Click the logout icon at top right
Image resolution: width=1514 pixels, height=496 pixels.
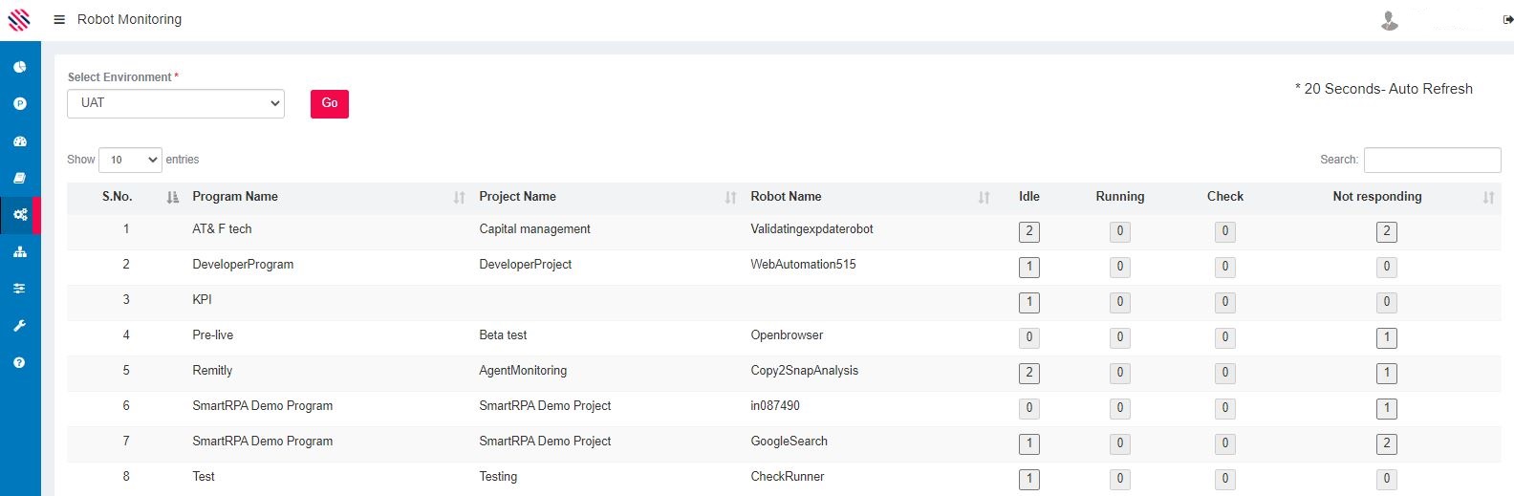[x=1508, y=19]
